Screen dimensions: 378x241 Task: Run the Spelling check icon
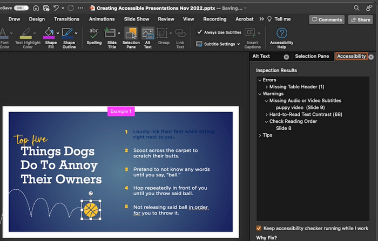[94, 33]
